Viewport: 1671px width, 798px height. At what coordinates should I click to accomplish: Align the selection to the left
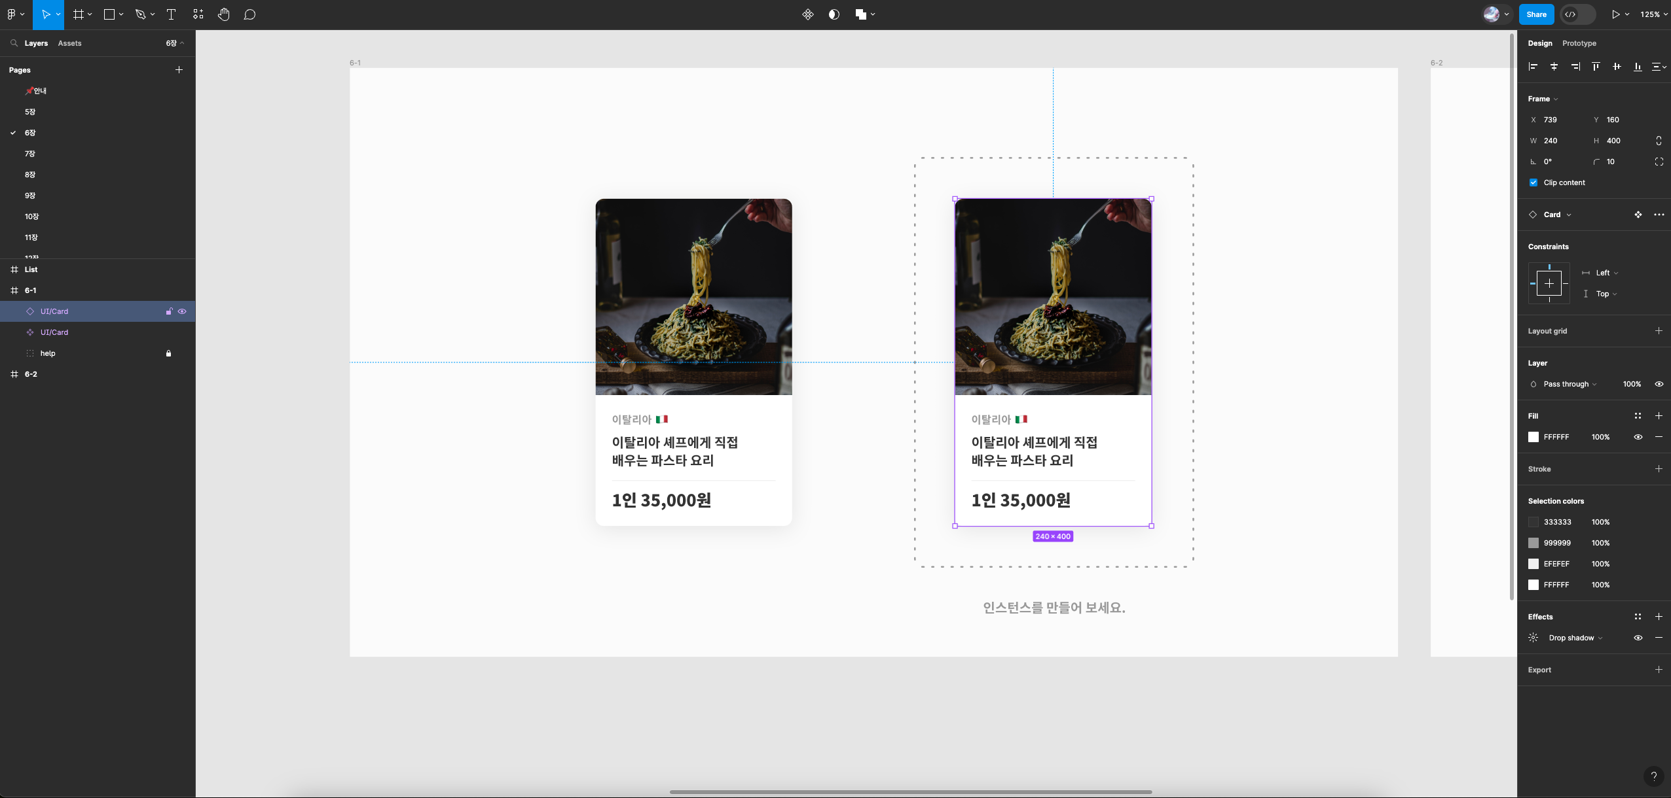(1533, 67)
